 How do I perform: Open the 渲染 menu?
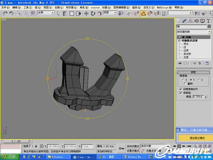(136, 8)
